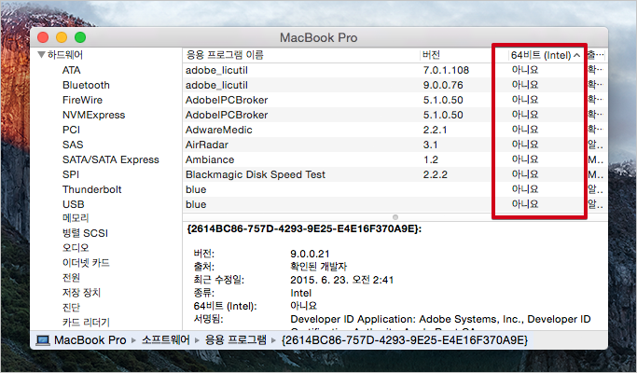
Task: Select 병렬 SCSI in the sidebar
Action: coord(85,233)
